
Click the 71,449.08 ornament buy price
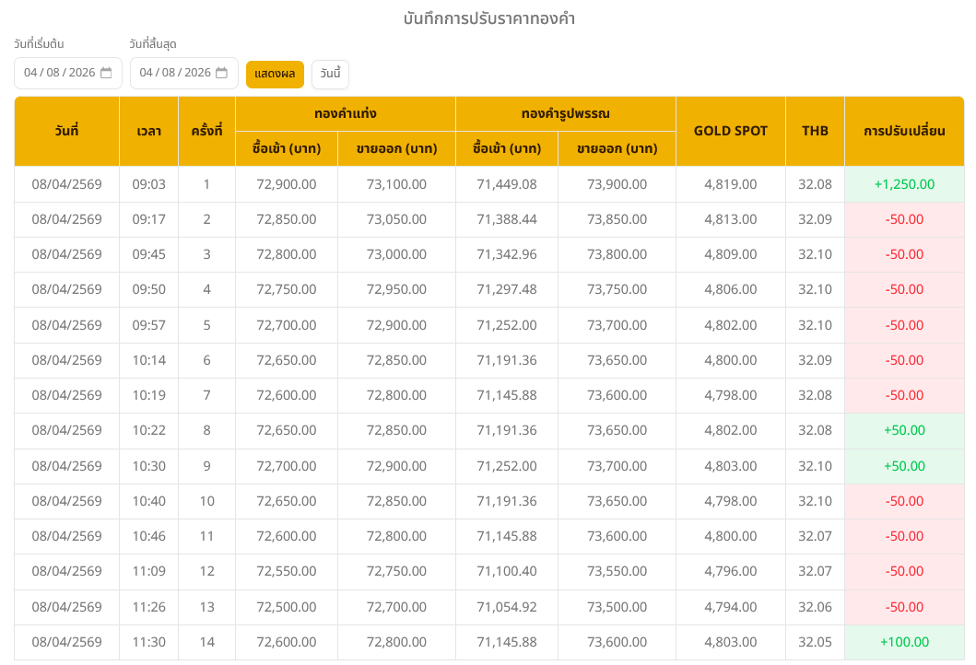[506, 184]
